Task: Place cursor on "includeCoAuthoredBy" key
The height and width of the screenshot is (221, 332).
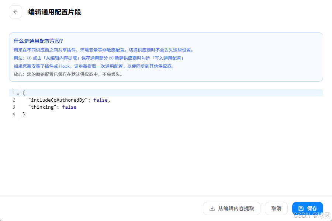Action: 58,100
